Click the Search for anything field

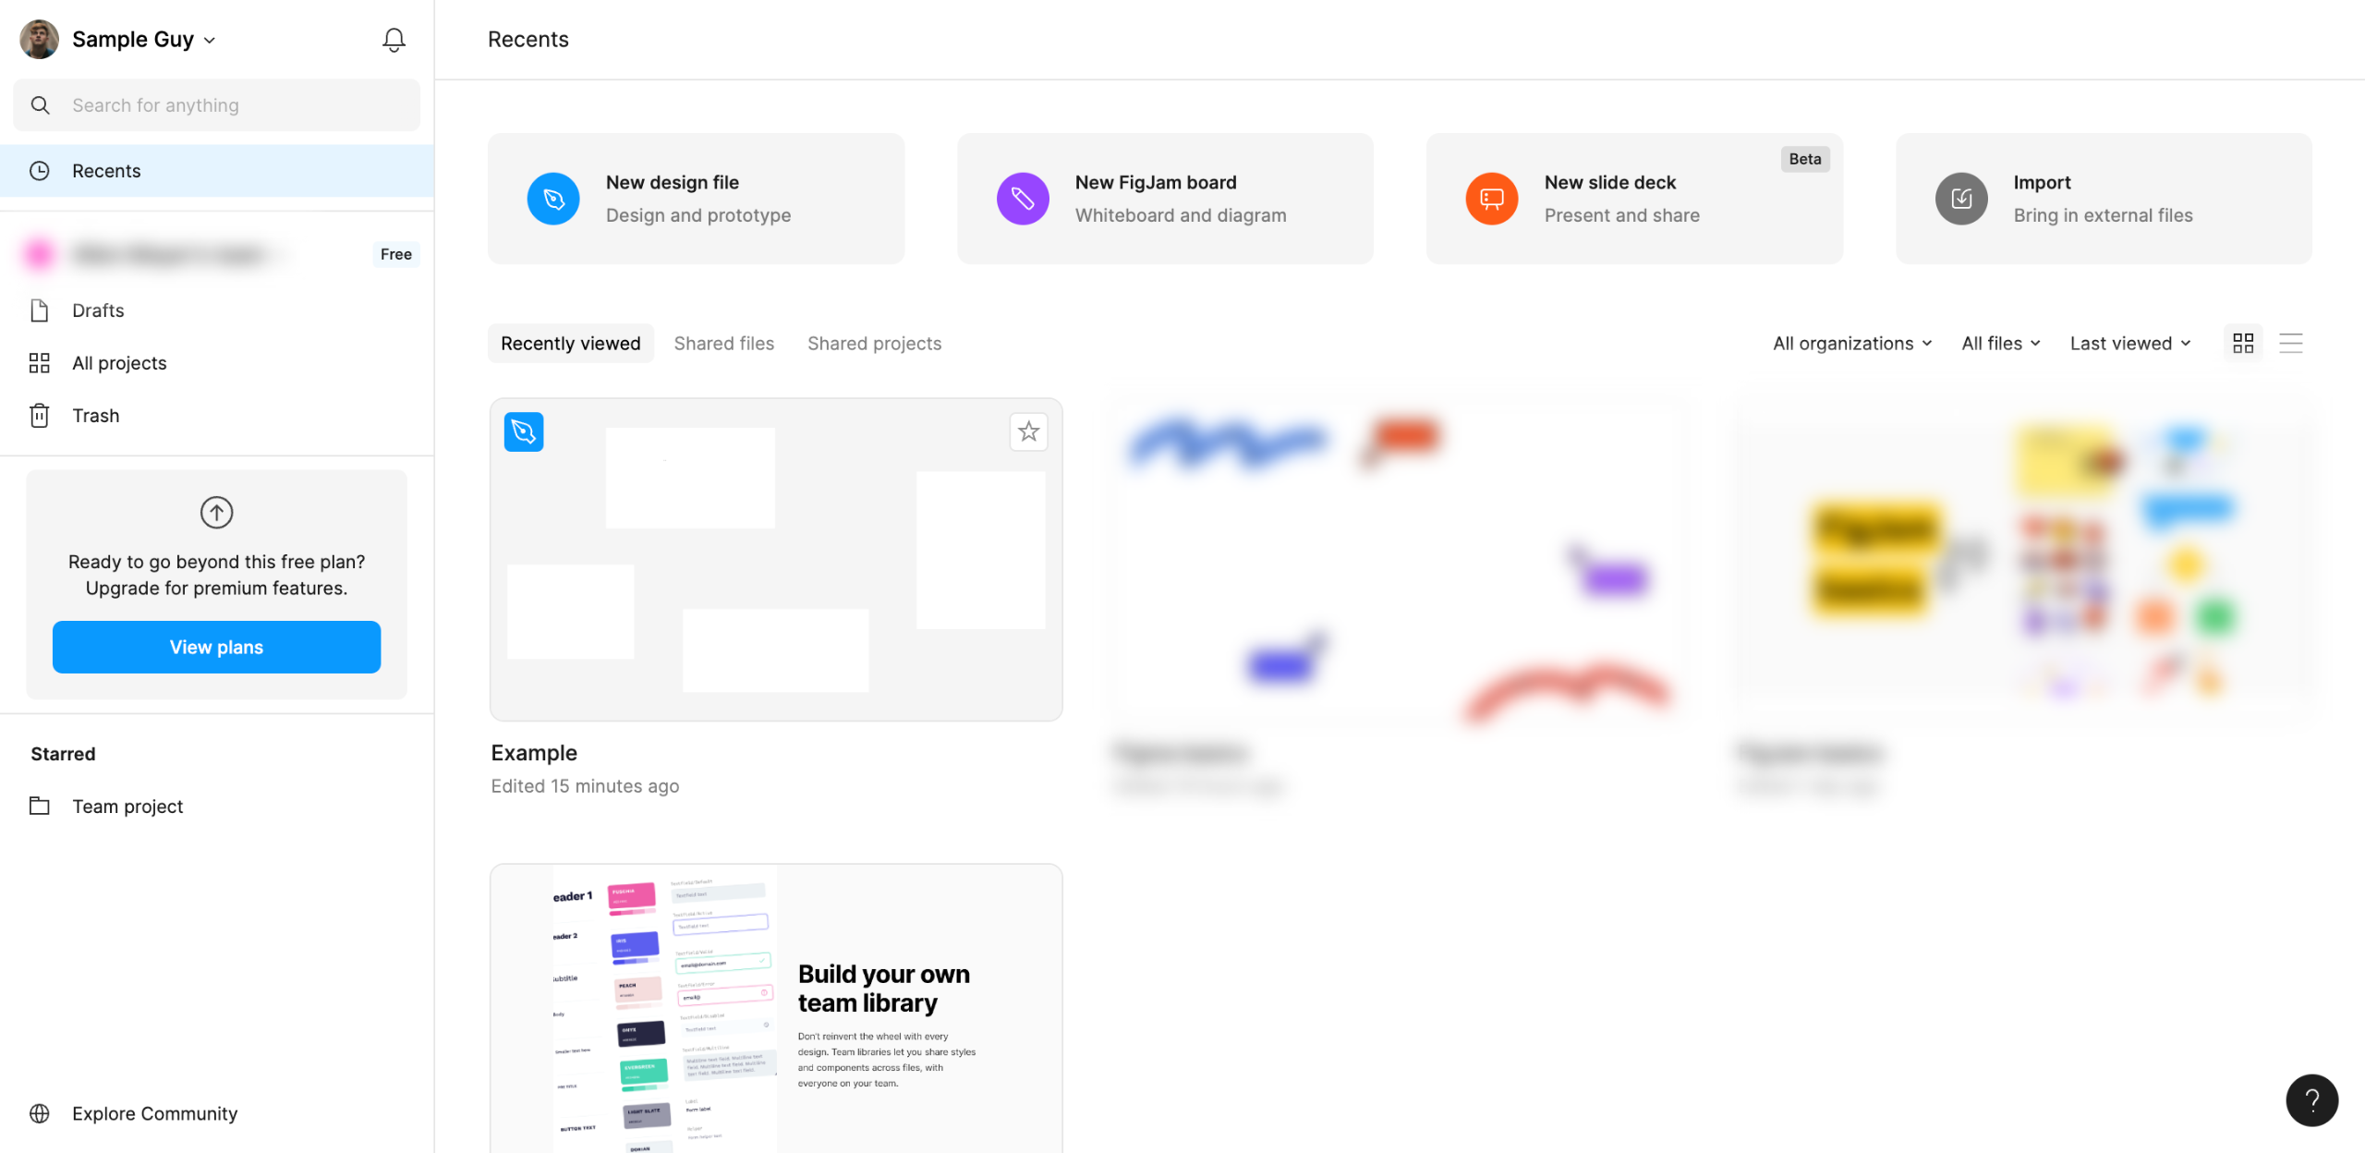click(x=231, y=105)
